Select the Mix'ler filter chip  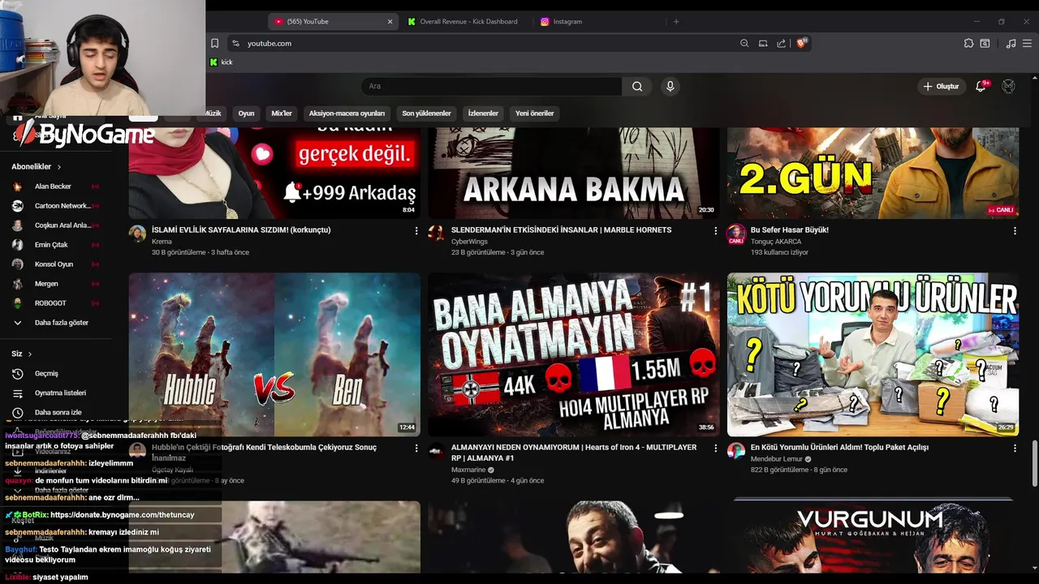[282, 114]
